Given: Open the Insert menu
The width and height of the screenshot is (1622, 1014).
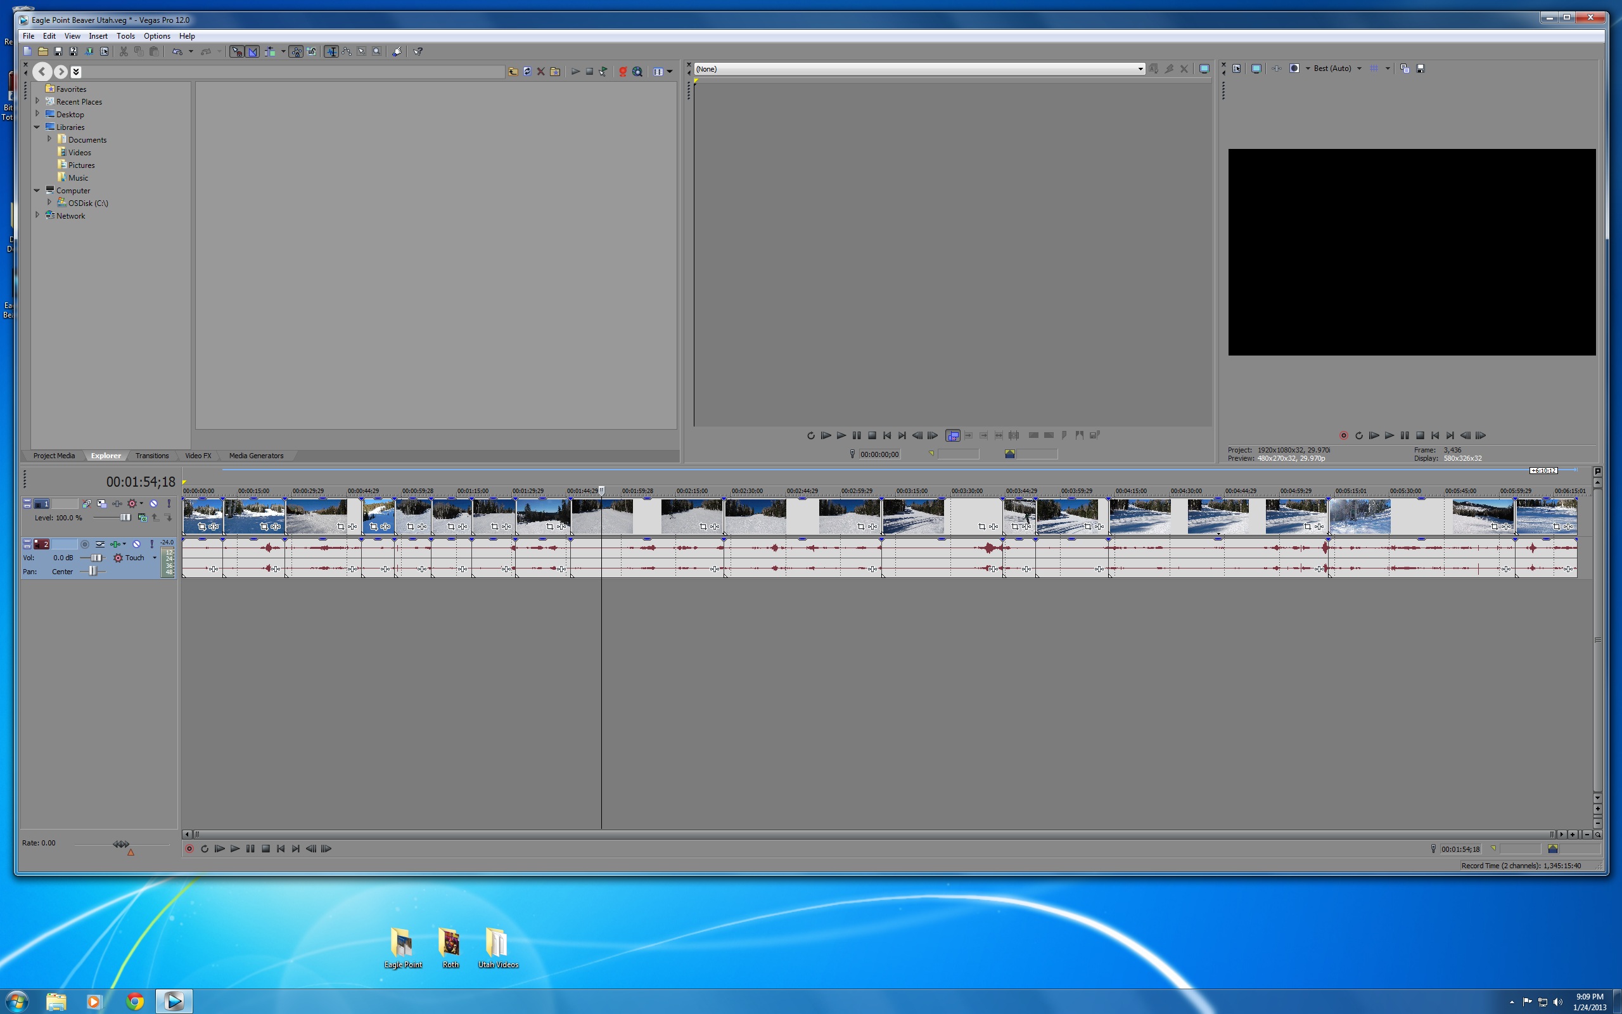Looking at the screenshot, I should pyautogui.click(x=98, y=36).
